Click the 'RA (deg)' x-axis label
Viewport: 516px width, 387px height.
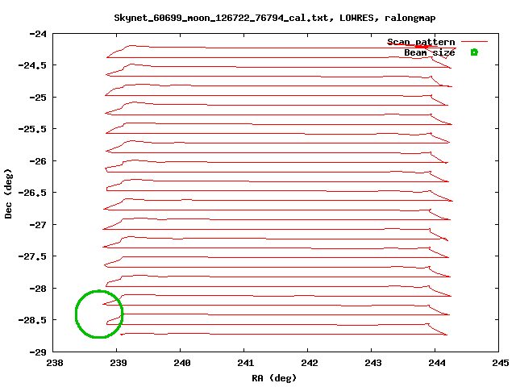click(x=274, y=378)
